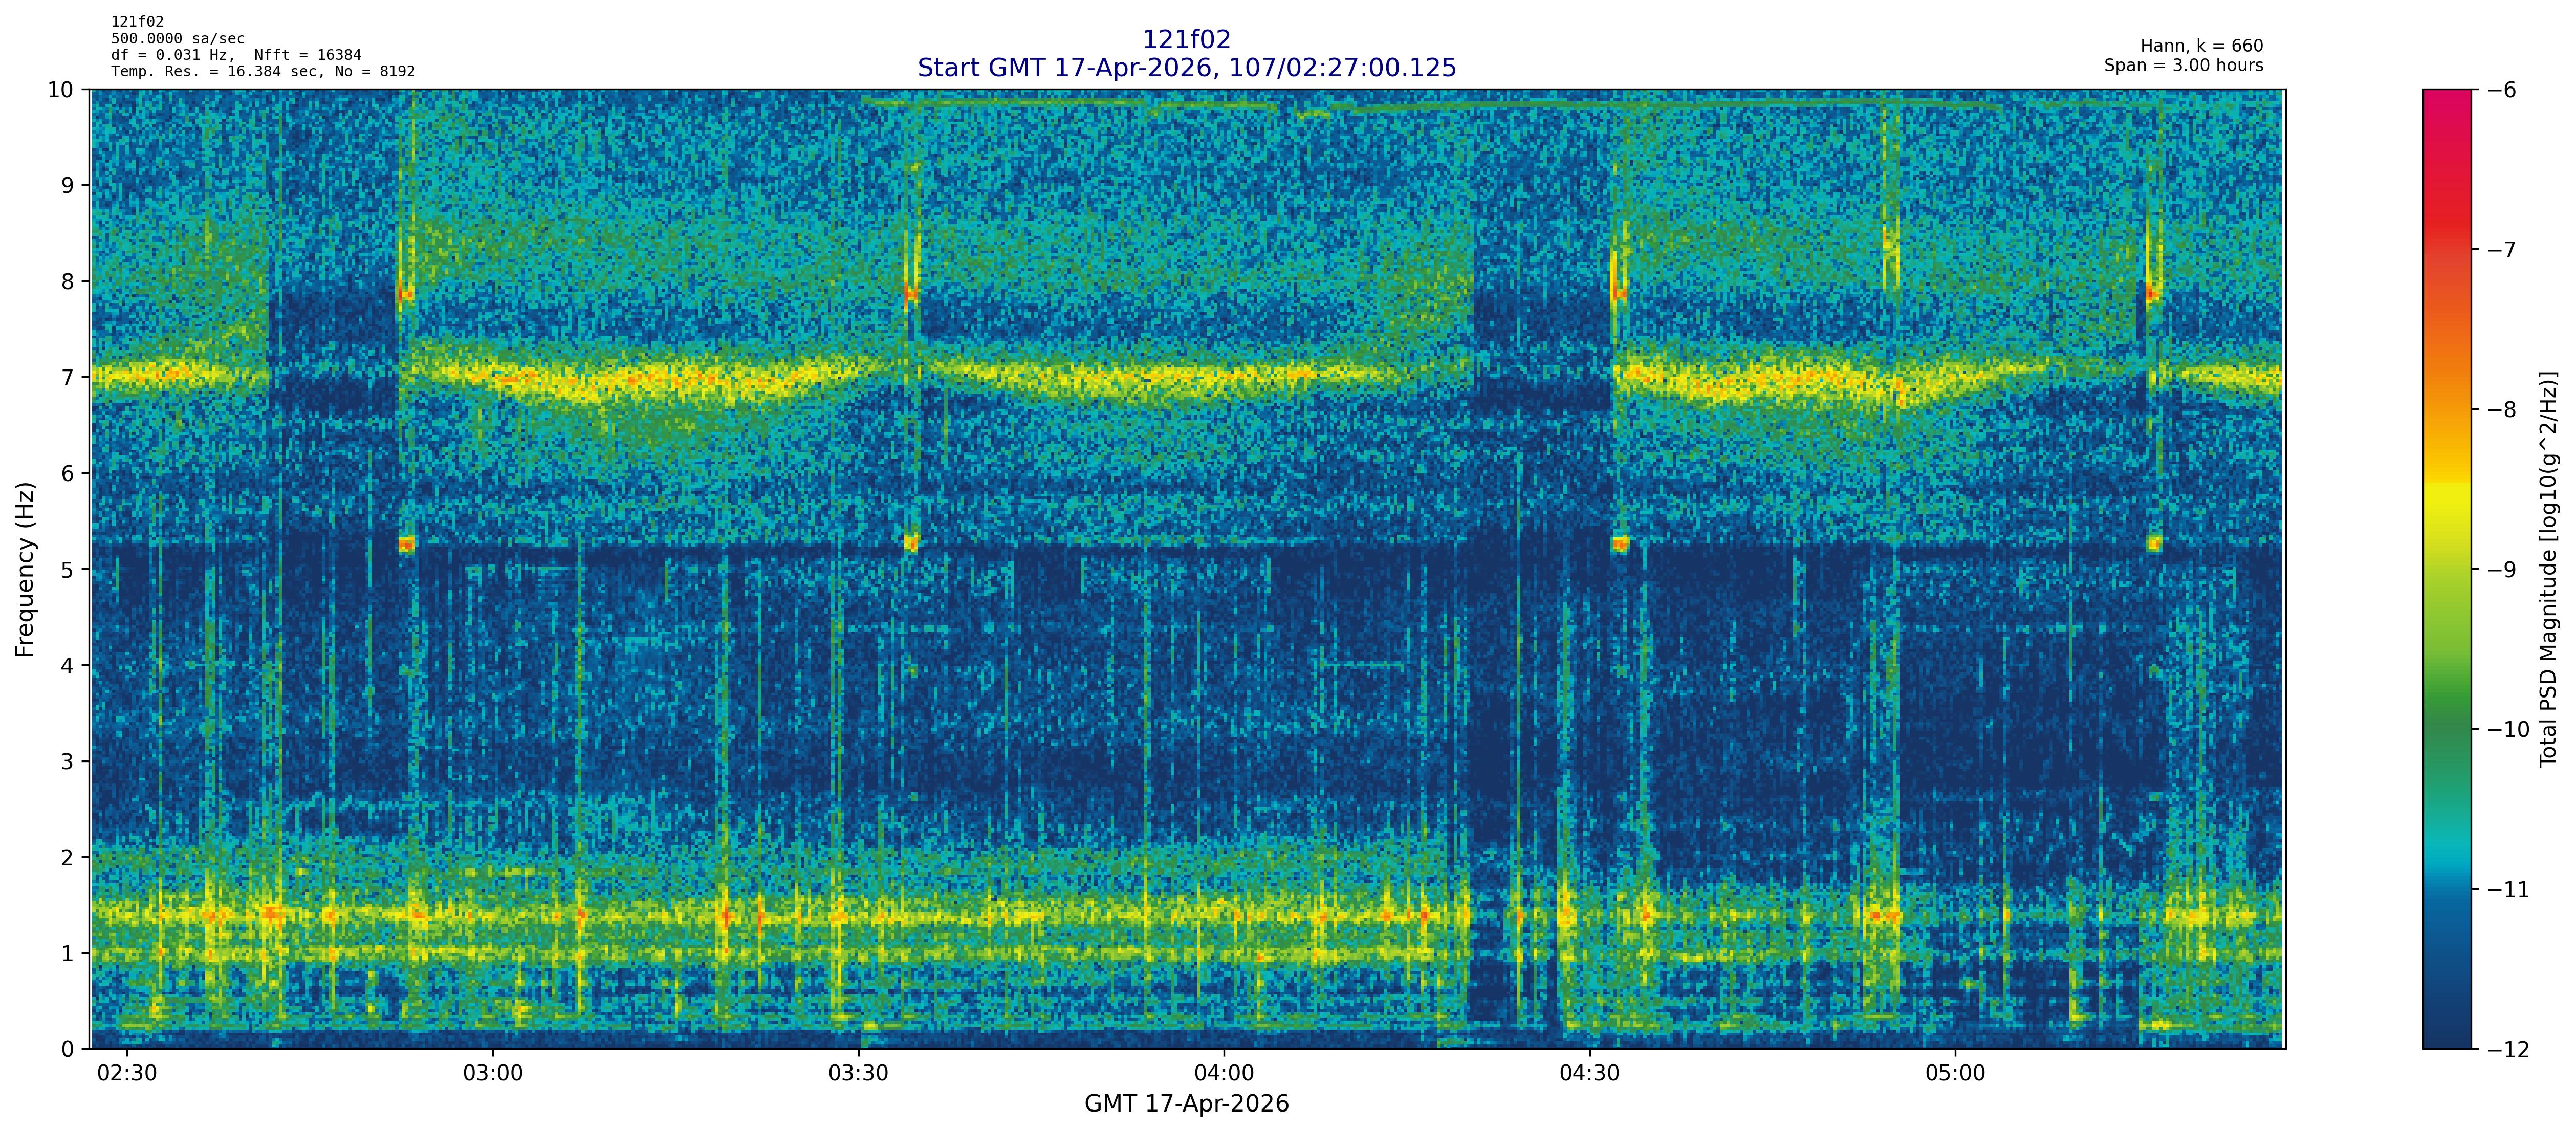Viewport: 2576px width, 1132px height.
Task: Click the 03:30 time axis tick label
Action: point(858,1074)
